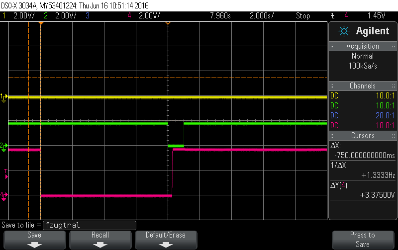Click the 2.000s/ timebase readout

(262, 16)
